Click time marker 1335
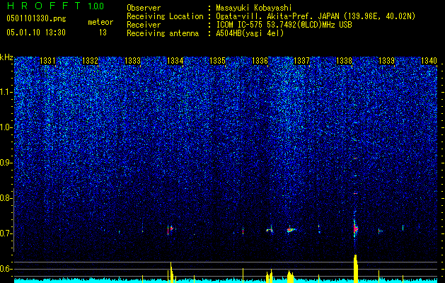Screen dimensions: 445x283 coord(217,60)
